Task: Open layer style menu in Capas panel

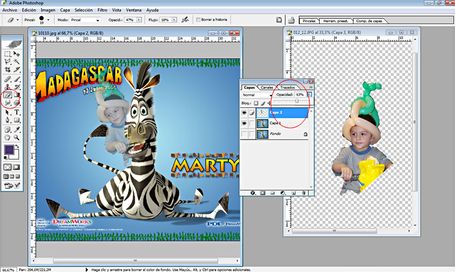Action: [x=253, y=193]
